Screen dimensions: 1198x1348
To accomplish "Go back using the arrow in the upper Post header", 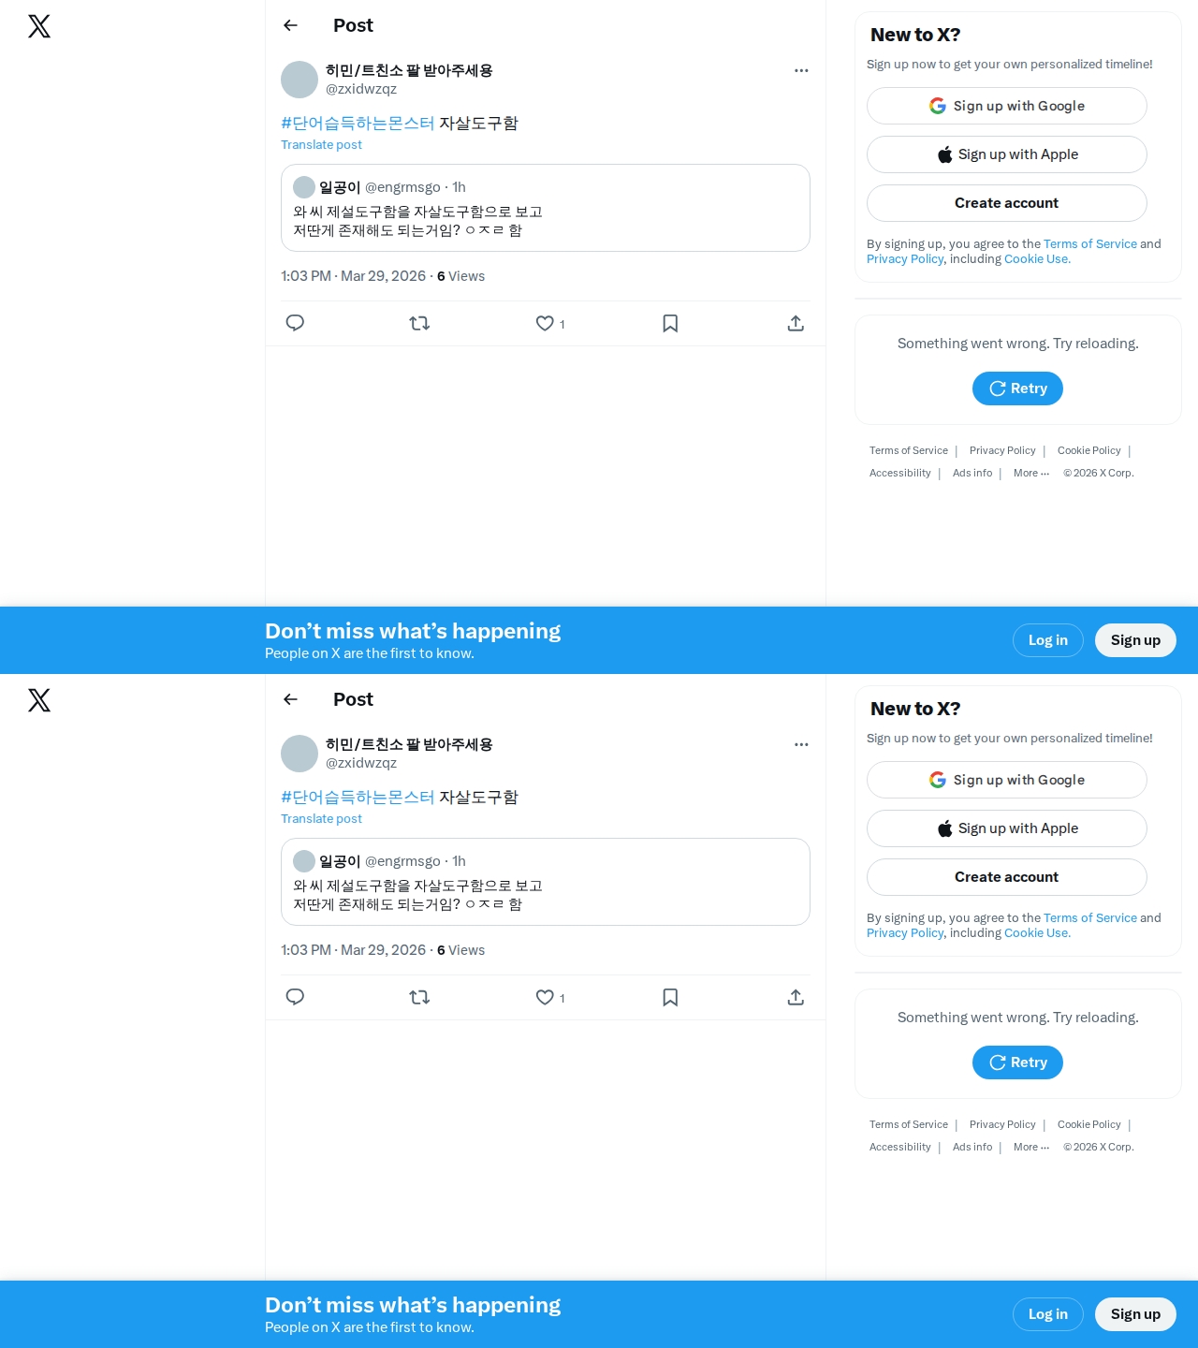I will click(290, 25).
